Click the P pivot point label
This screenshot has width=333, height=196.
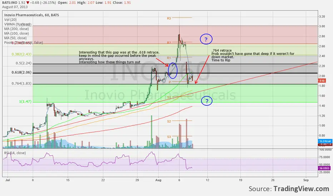coord(170,82)
